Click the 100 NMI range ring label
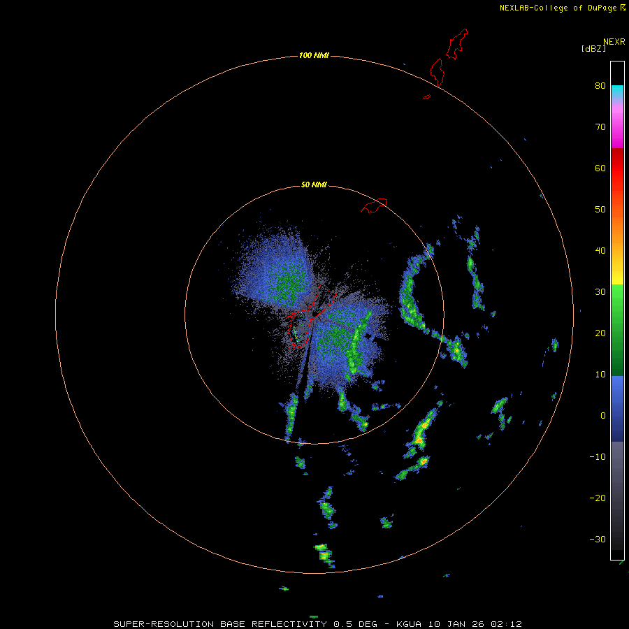629x629 pixels. 314,55
